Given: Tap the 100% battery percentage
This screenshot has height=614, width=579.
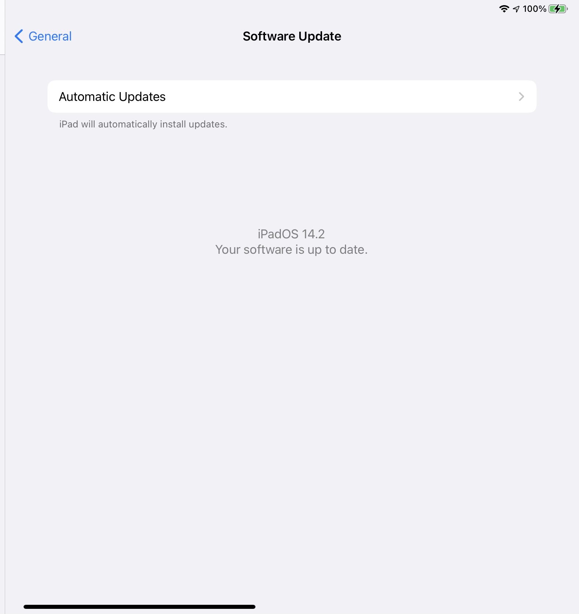Looking at the screenshot, I should pos(534,9).
